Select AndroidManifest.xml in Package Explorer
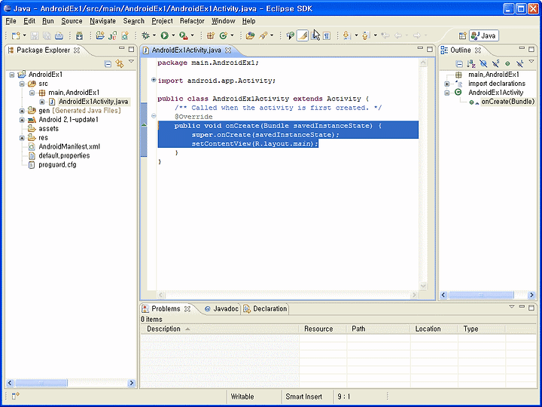The width and height of the screenshot is (542, 407). (69, 147)
